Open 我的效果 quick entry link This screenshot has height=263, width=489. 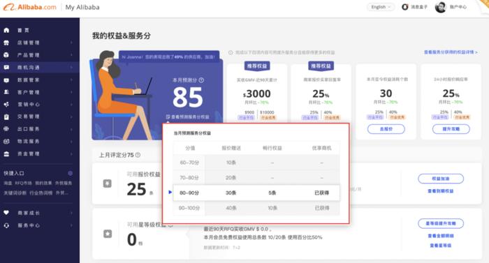pos(43,183)
